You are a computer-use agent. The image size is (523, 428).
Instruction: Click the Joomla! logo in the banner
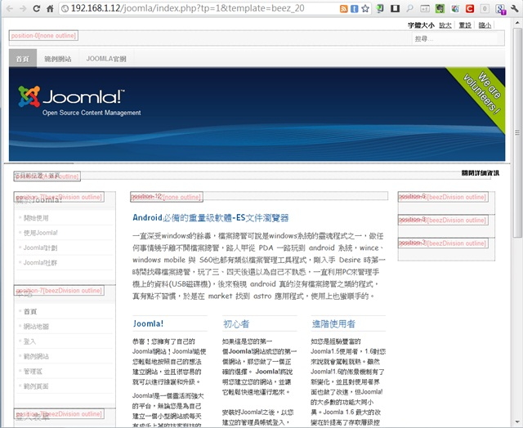[72, 96]
